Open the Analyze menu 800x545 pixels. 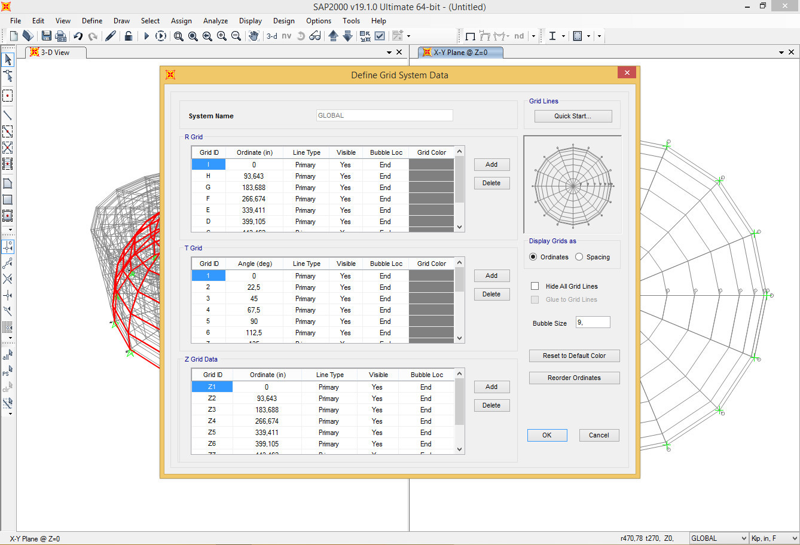point(215,20)
